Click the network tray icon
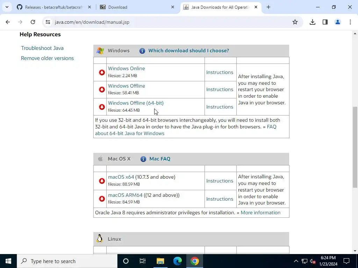Screen dimensions: 358x268 [x=305, y=261]
